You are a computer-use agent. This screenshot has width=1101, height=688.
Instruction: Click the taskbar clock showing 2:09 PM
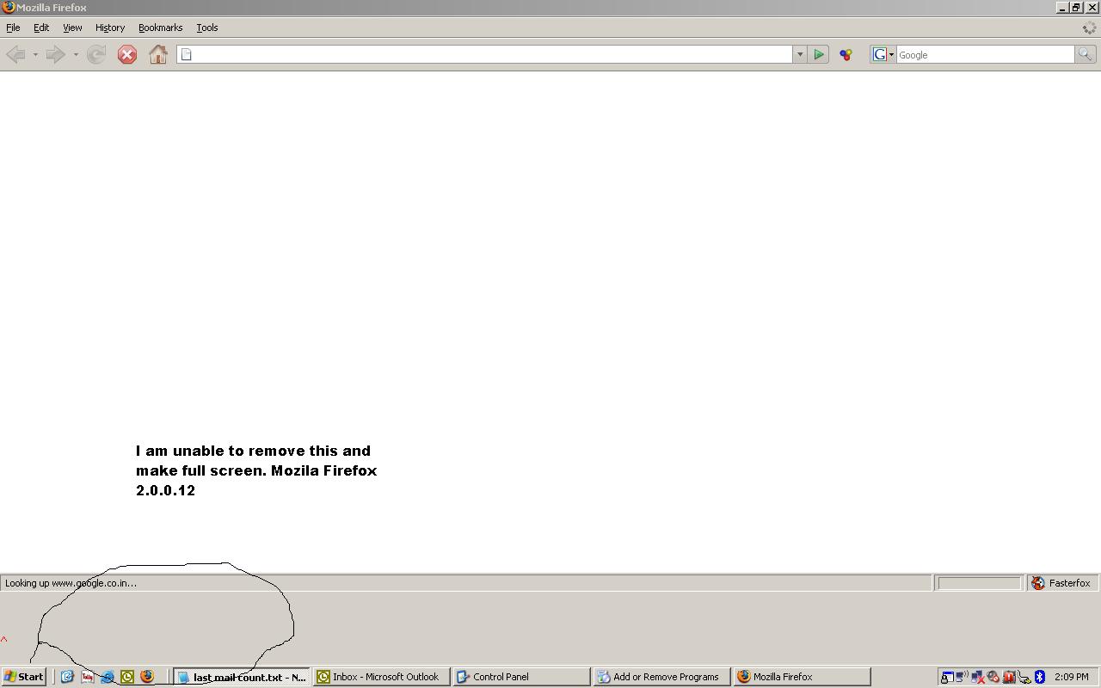[1071, 677]
